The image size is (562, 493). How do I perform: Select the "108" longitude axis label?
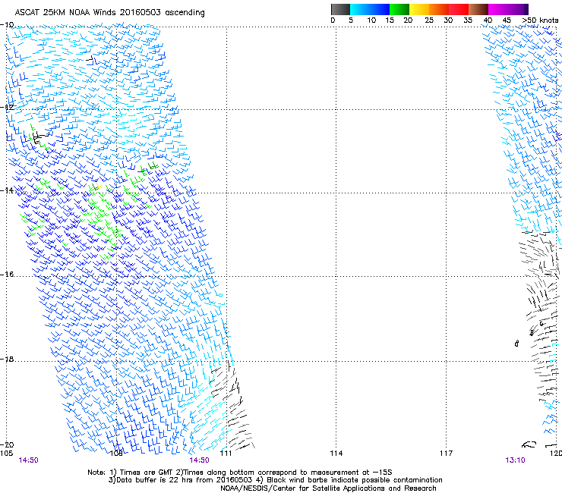(x=116, y=454)
